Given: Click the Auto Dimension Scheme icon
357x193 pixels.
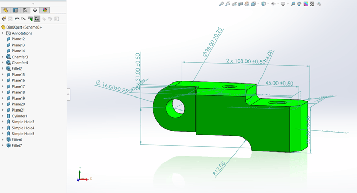Looking at the screenshot, I should (x=4, y=19).
